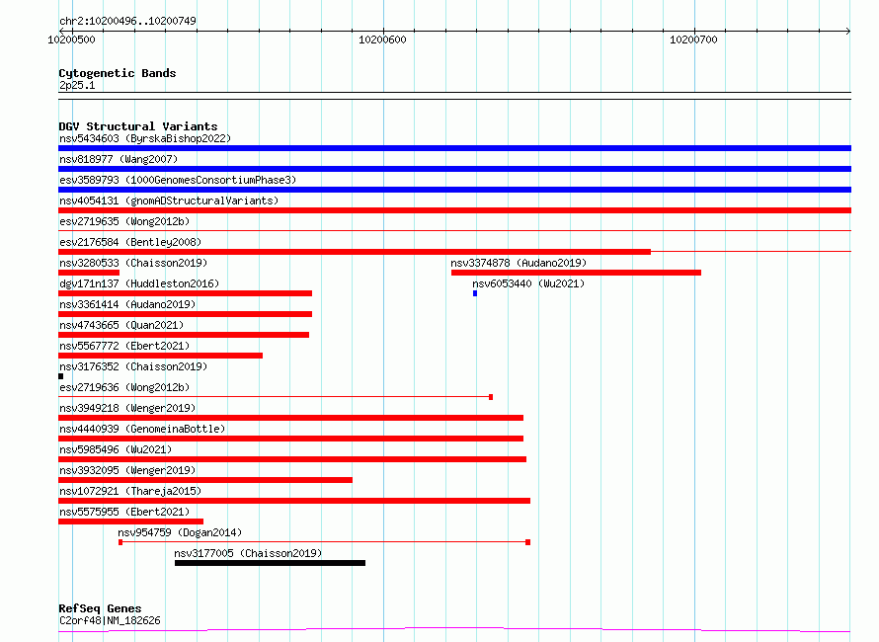Click nsv3932095 (Wenger2019) label
879x642 pixels.
(x=127, y=470)
